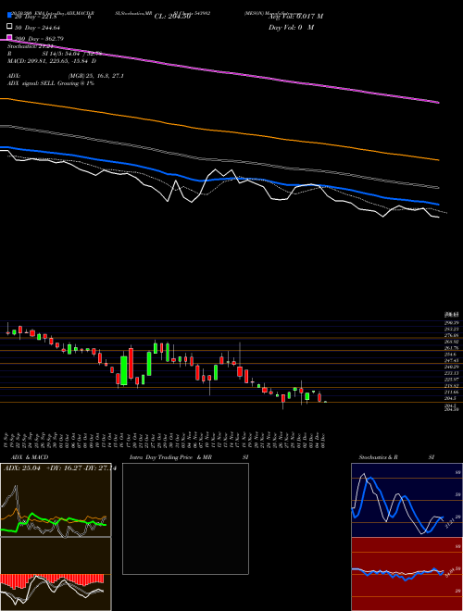This screenshot has height=611, width=463.
Task: Click the magenta 200 Day legend square
Action: [x=9, y=38]
